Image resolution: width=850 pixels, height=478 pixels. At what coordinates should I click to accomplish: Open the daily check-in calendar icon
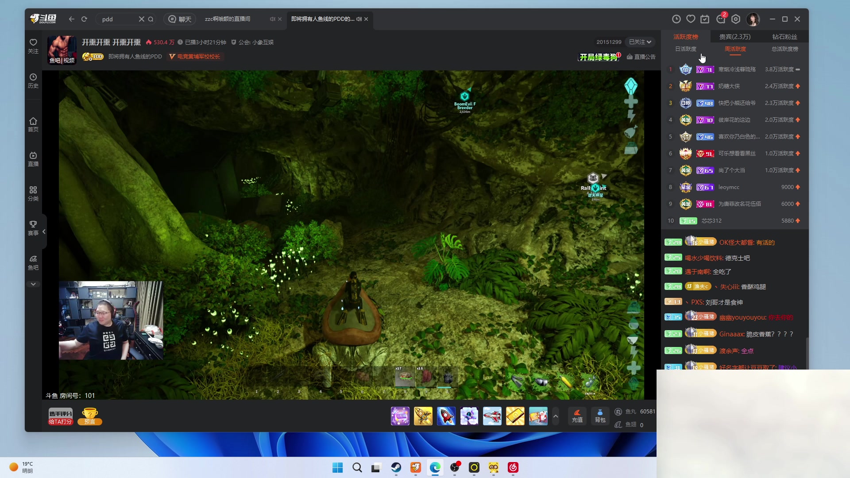(705, 19)
